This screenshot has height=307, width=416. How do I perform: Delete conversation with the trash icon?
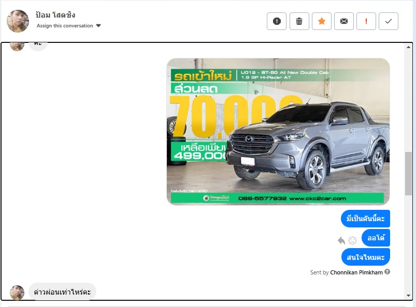(x=299, y=21)
